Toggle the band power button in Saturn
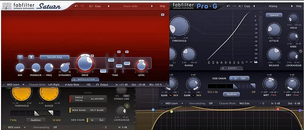304x130 pixels. (x=20, y=57)
